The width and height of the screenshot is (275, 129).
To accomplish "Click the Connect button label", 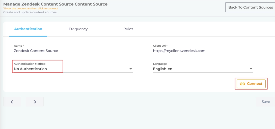I will click(255, 84).
